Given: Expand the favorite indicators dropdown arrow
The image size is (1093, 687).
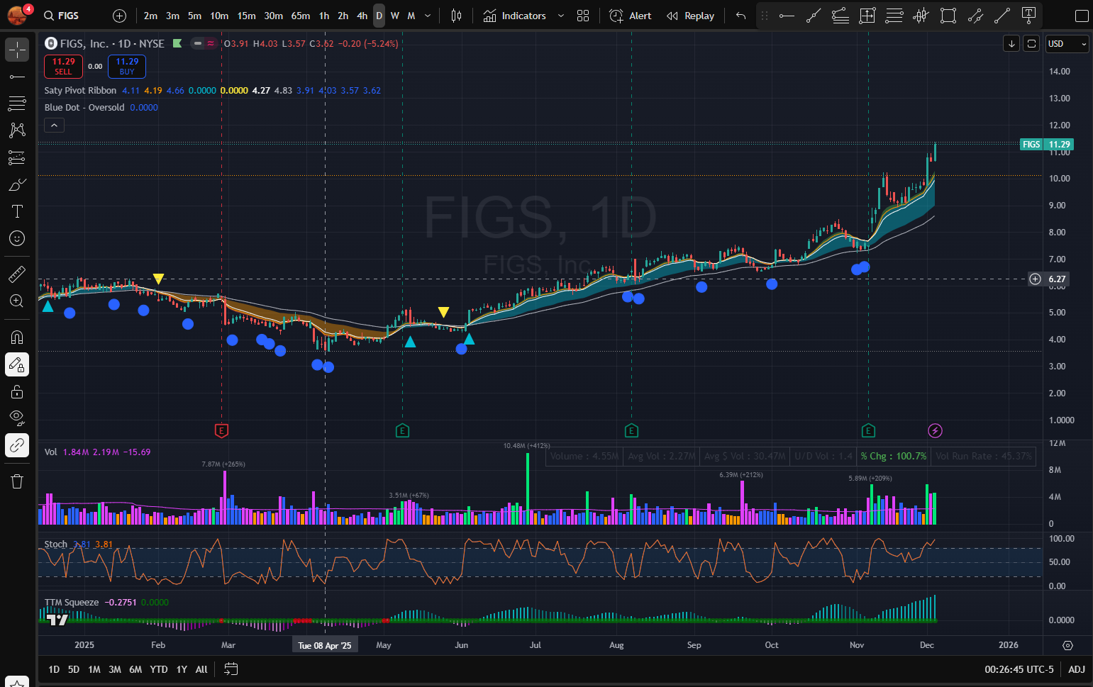Looking at the screenshot, I should (560, 16).
